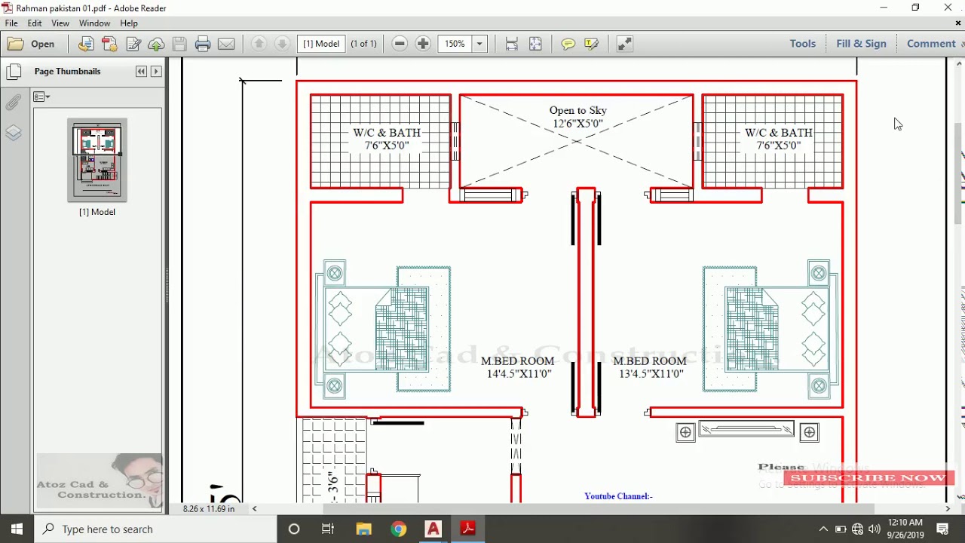The width and height of the screenshot is (965, 543).
Task: Click the Open to Sky 12'6"X5'0" label
Action: (x=578, y=117)
